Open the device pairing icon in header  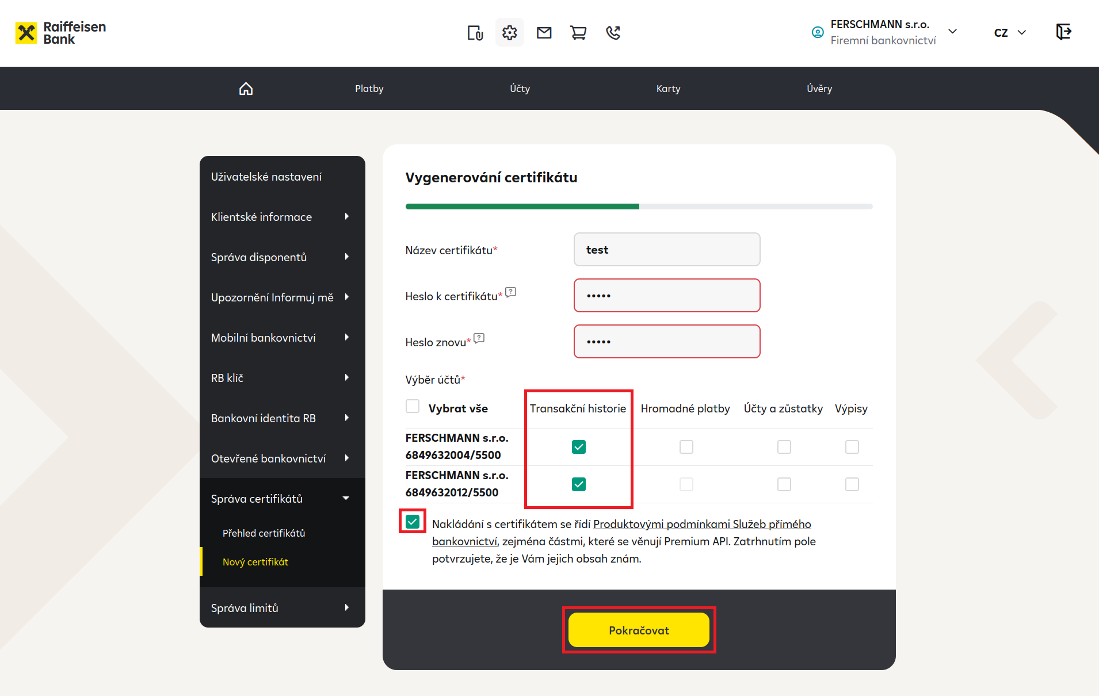pyautogui.click(x=475, y=33)
